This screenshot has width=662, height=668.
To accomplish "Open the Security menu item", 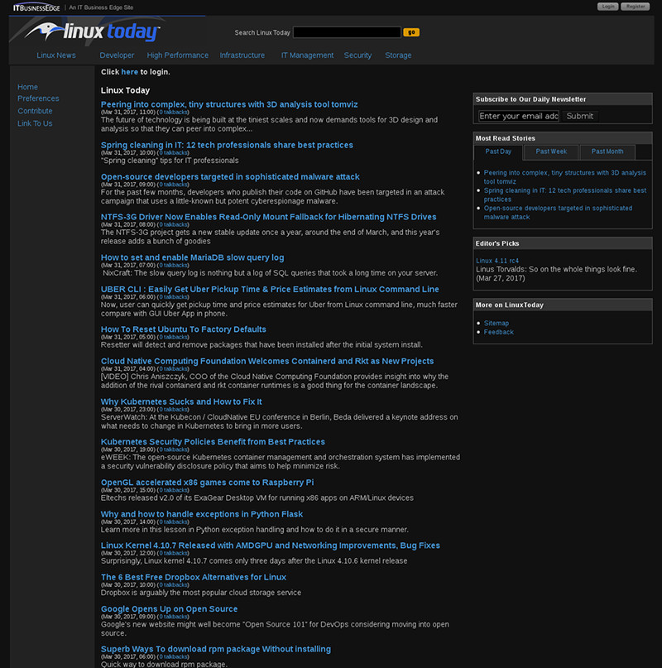I will 357,55.
